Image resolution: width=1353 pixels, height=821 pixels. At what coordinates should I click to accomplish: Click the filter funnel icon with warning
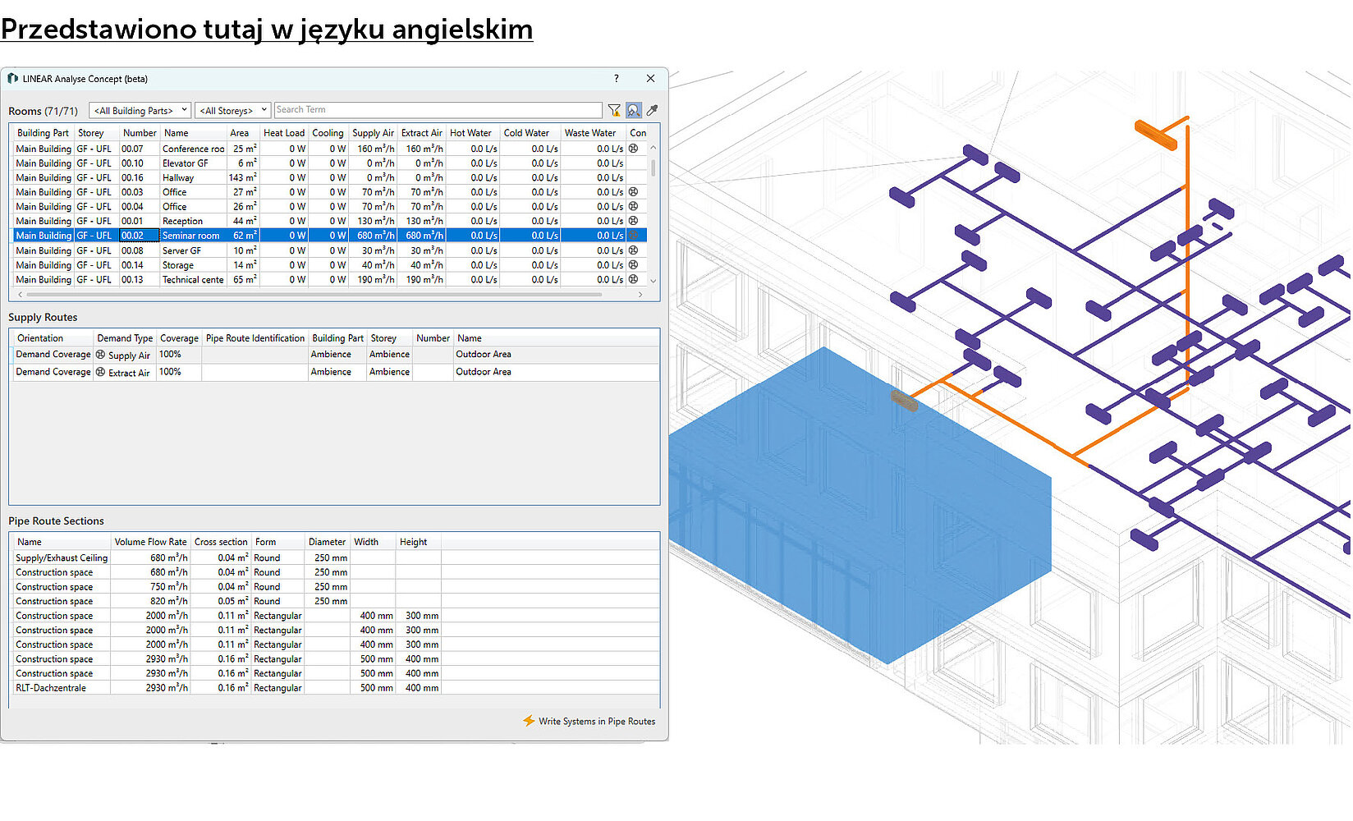[614, 110]
